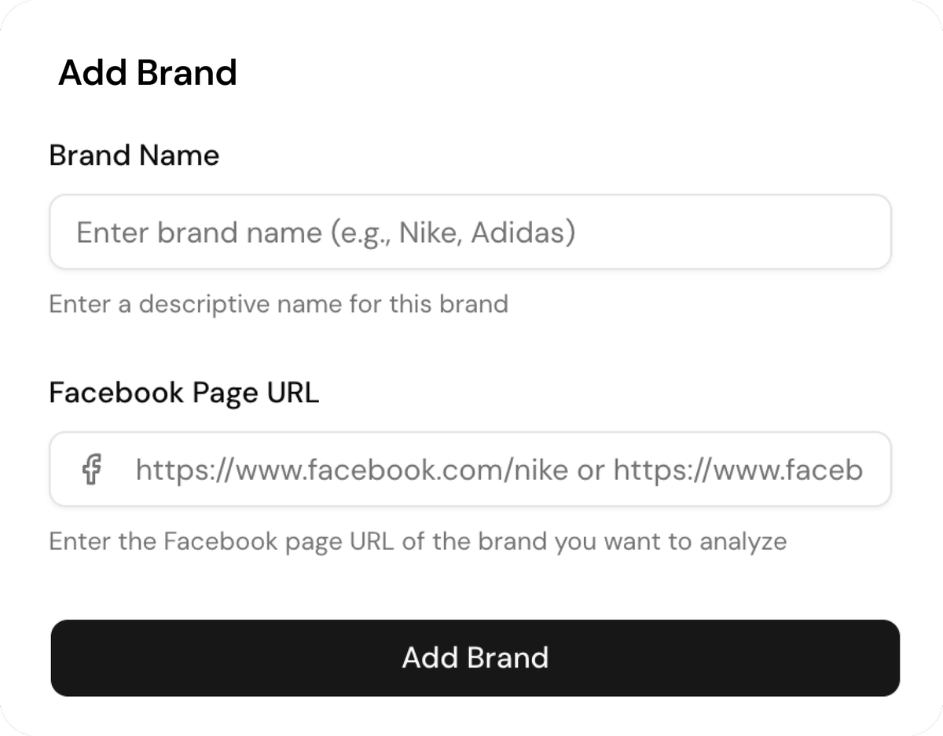The height and width of the screenshot is (736, 943).
Task: Tap the Facebook glyph beside the URL
Action: [93, 470]
